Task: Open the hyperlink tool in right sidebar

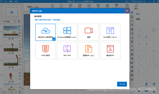Action: 132,46
